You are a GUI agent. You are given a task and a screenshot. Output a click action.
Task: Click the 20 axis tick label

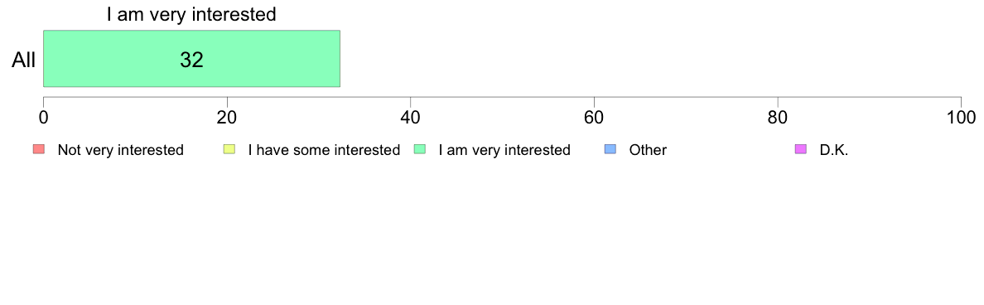click(227, 118)
